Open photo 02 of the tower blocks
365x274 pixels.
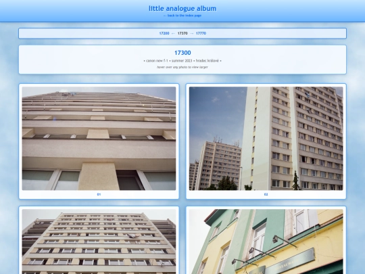click(x=266, y=139)
